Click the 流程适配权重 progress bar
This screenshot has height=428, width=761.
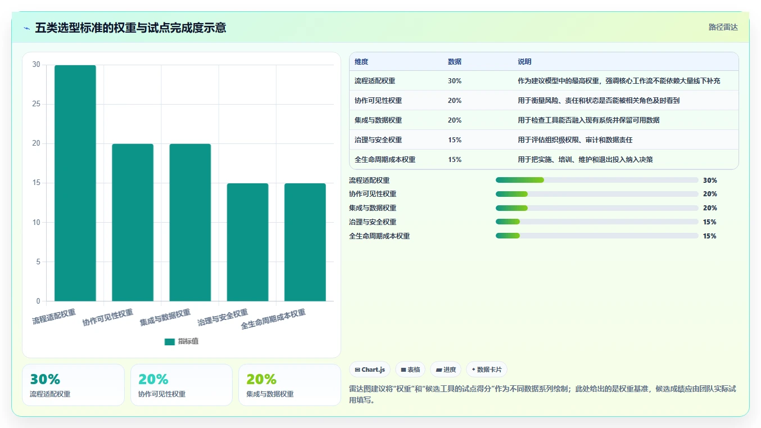[x=597, y=180]
